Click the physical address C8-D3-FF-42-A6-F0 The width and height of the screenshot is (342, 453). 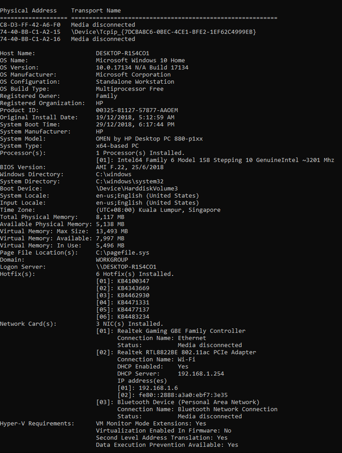point(31,24)
